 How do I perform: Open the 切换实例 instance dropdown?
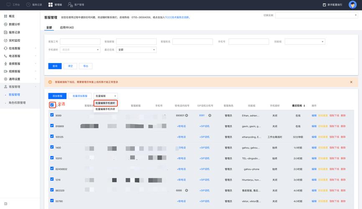point(316,15)
